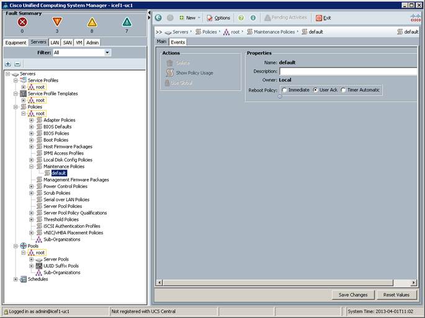
Task: Click the Service Profile Templates icon
Action: (24, 93)
